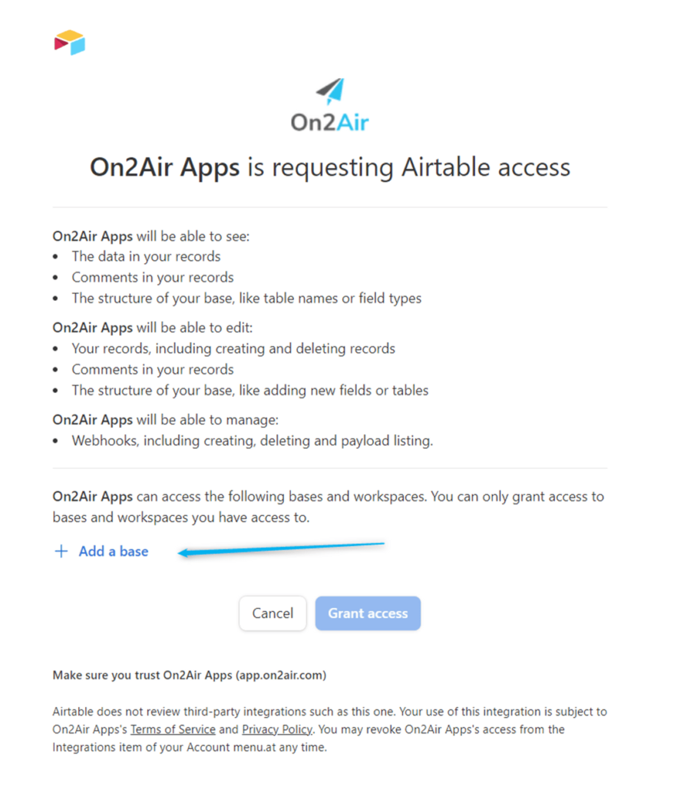Click the Grant access button
This screenshot has height=786, width=677.
coord(367,613)
